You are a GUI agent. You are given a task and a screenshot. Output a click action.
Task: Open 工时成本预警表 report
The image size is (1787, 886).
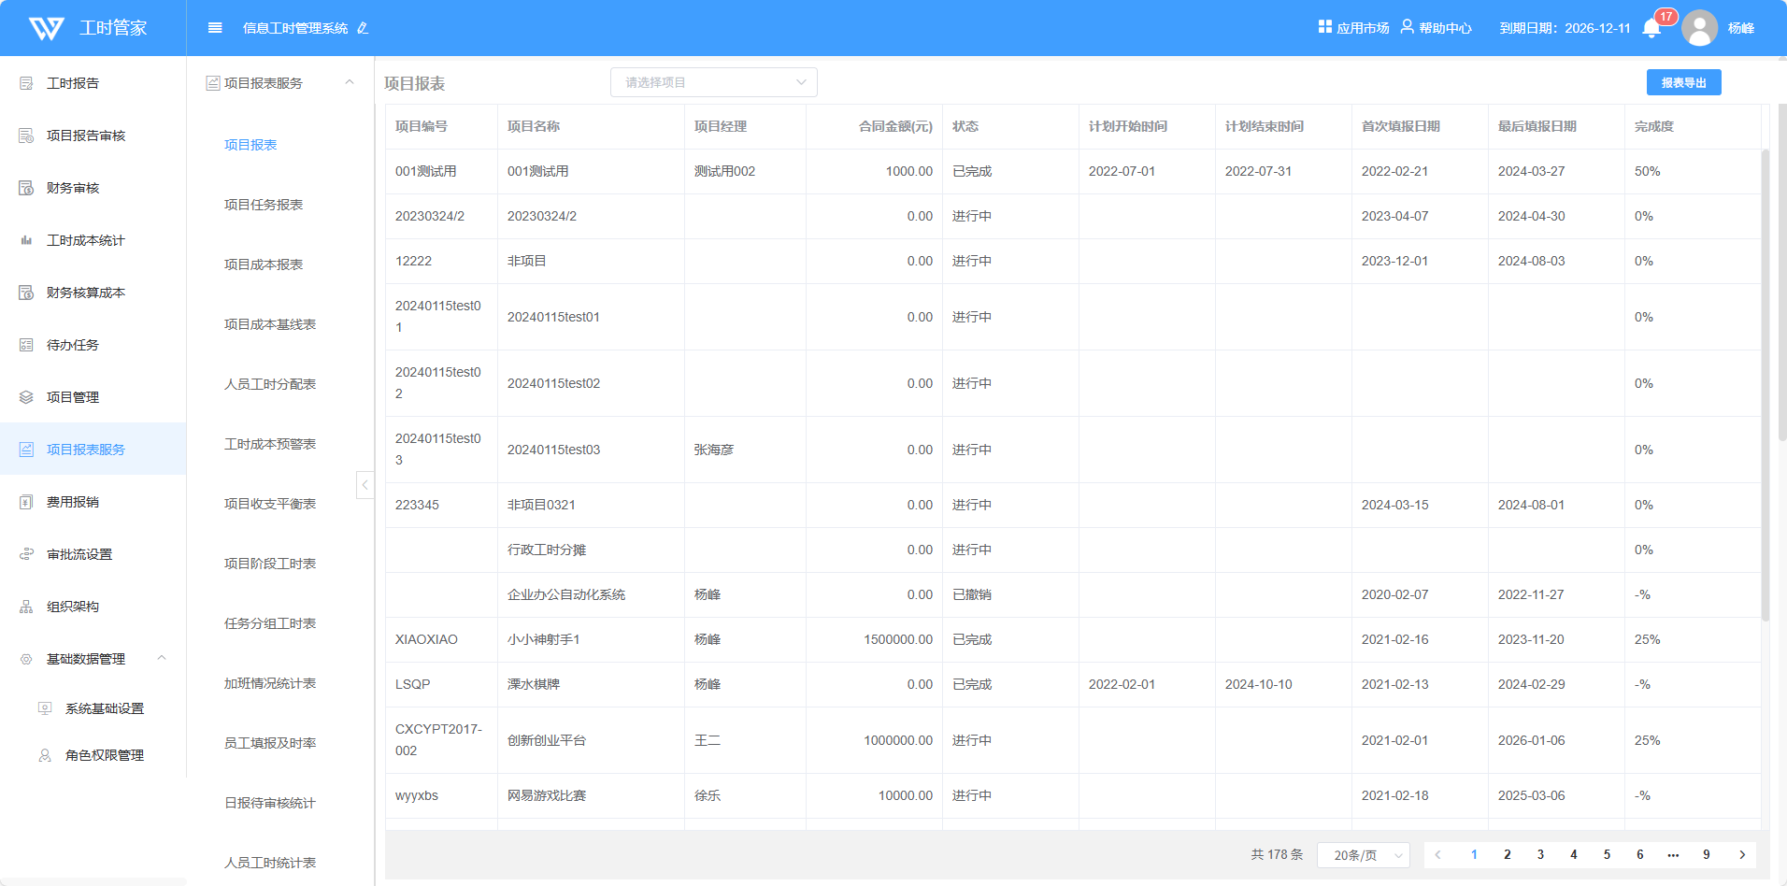[x=270, y=444]
